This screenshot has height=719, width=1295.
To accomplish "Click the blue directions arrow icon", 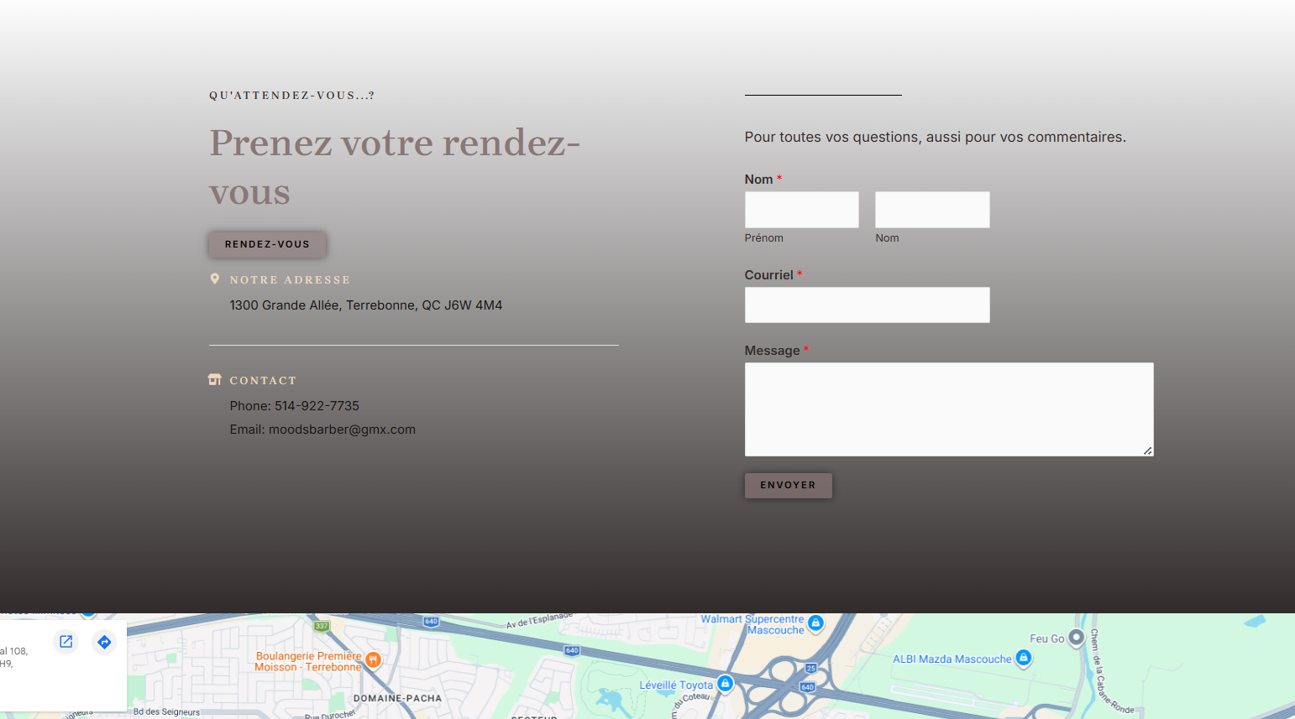I will pos(104,642).
